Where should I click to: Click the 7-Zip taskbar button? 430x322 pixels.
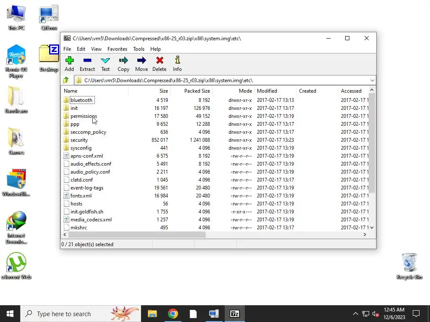point(234,314)
